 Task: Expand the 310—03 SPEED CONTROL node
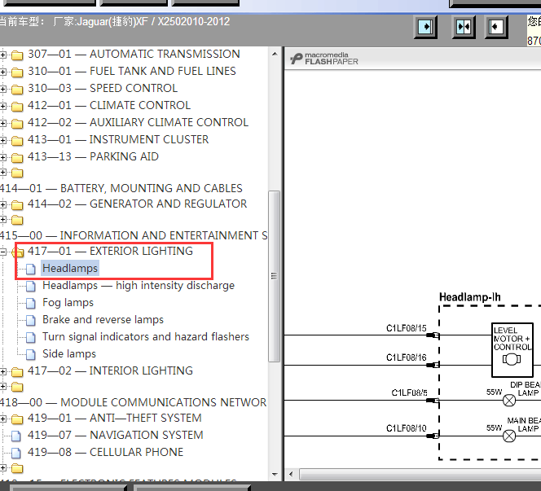2,89
